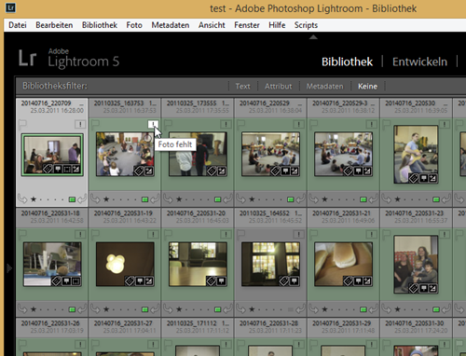The height and width of the screenshot is (356, 466).
Task: Rotate photo 20140716_220530 right
Action: point(446,199)
